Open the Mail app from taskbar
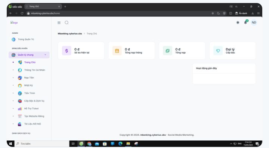Image resolution: width=269 pixels, height=148 pixels. tap(97, 144)
